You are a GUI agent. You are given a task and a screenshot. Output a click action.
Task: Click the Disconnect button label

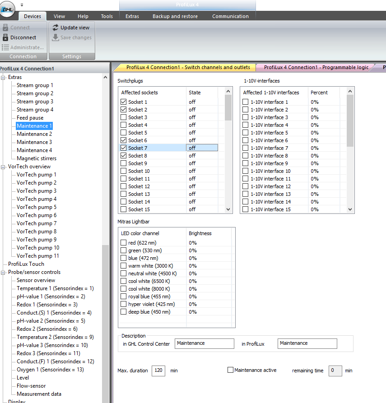point(23,37)
